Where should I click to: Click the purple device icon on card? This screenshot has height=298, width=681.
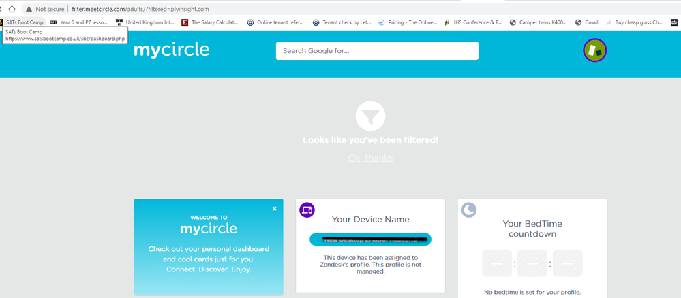click(x=307, y=210)
